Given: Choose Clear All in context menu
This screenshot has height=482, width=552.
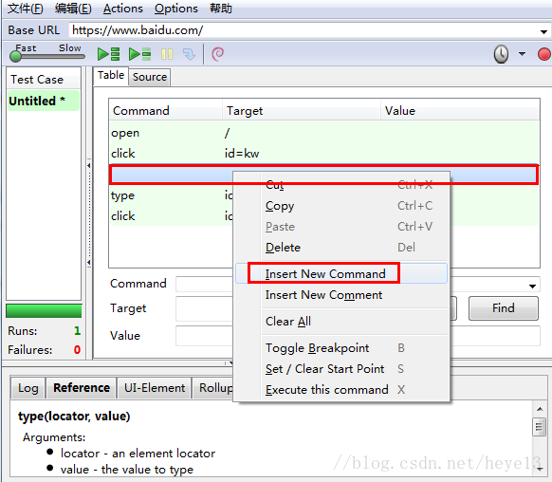Looking at the screenshot, I should coord(341,321).
